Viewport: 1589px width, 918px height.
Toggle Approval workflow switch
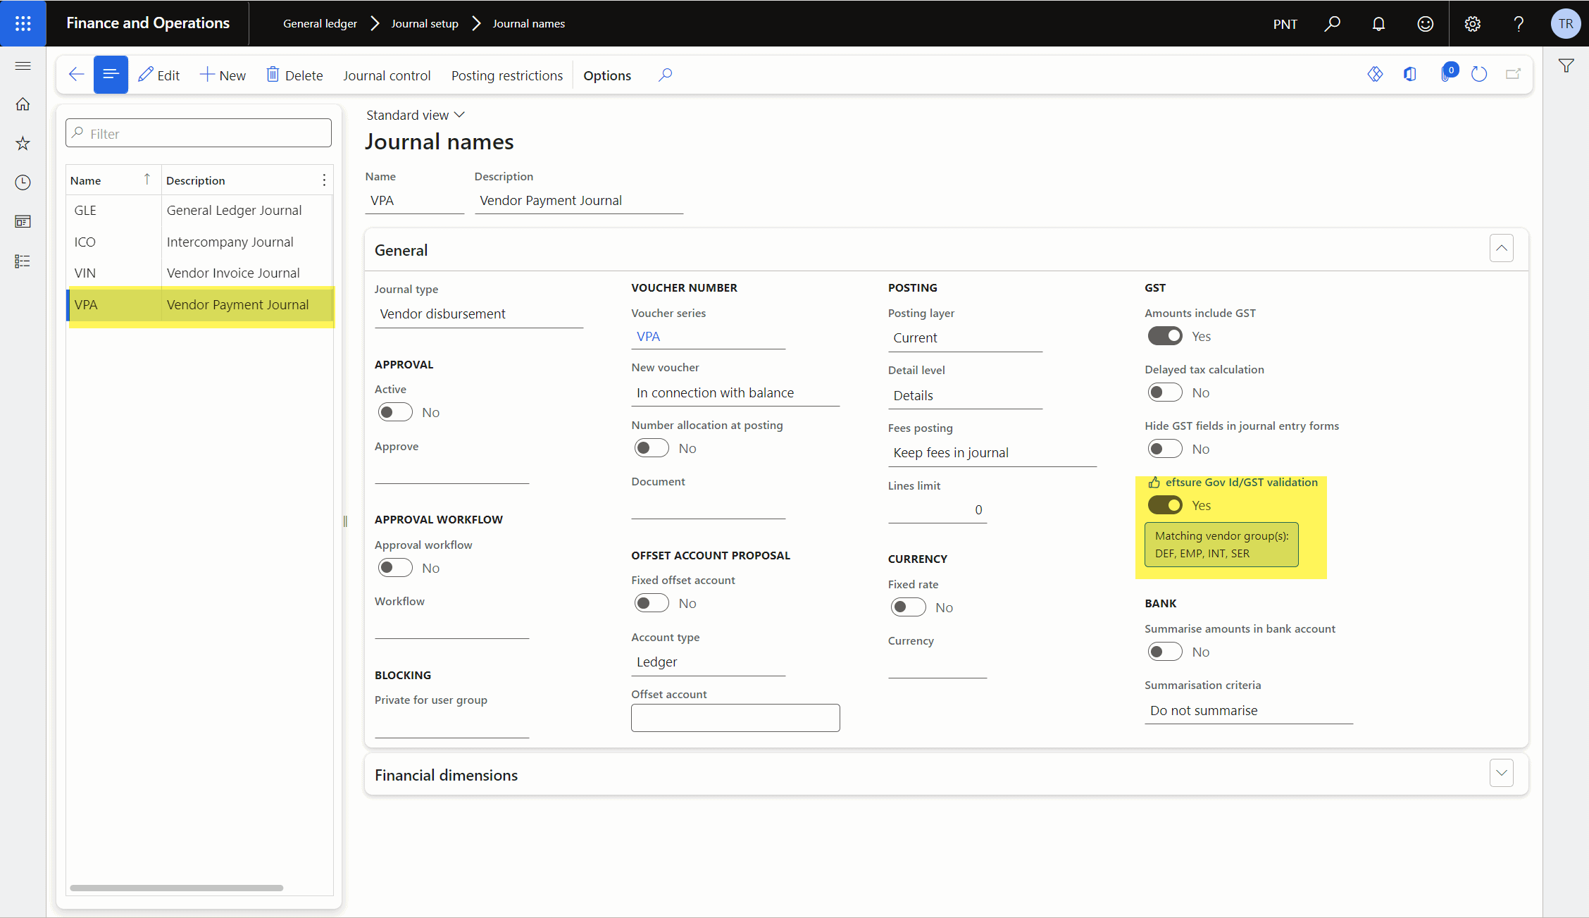[395, 568]
